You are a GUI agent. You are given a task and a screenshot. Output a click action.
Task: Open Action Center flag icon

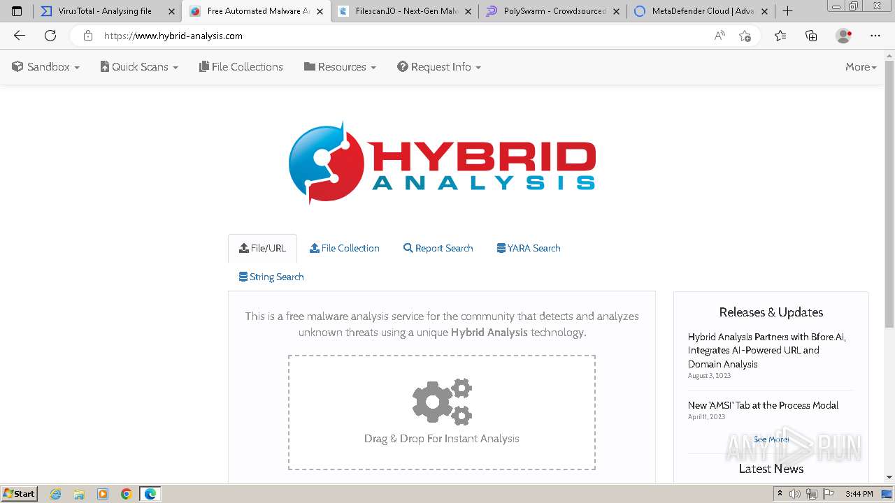828,494
